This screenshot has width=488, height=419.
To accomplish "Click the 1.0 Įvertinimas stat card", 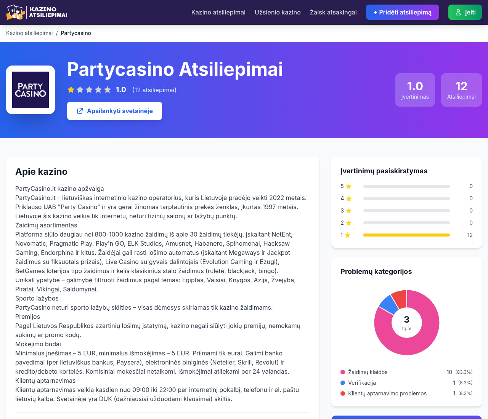I will click(415, 90).
